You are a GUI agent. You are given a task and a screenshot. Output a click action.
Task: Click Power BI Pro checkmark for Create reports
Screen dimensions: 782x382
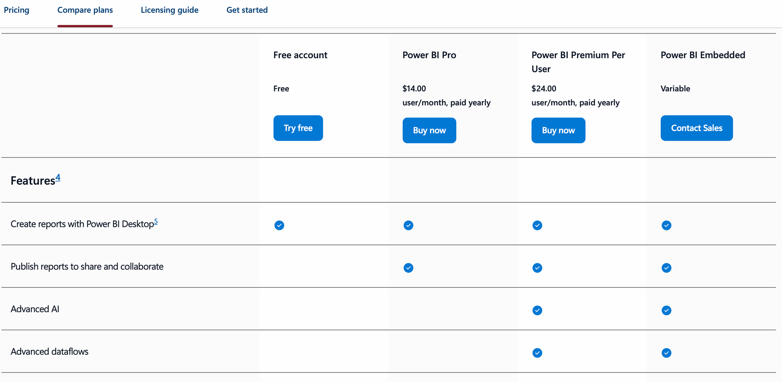pos(408,225)
